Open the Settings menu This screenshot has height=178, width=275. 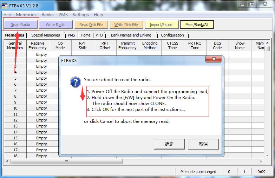(80, 15)
